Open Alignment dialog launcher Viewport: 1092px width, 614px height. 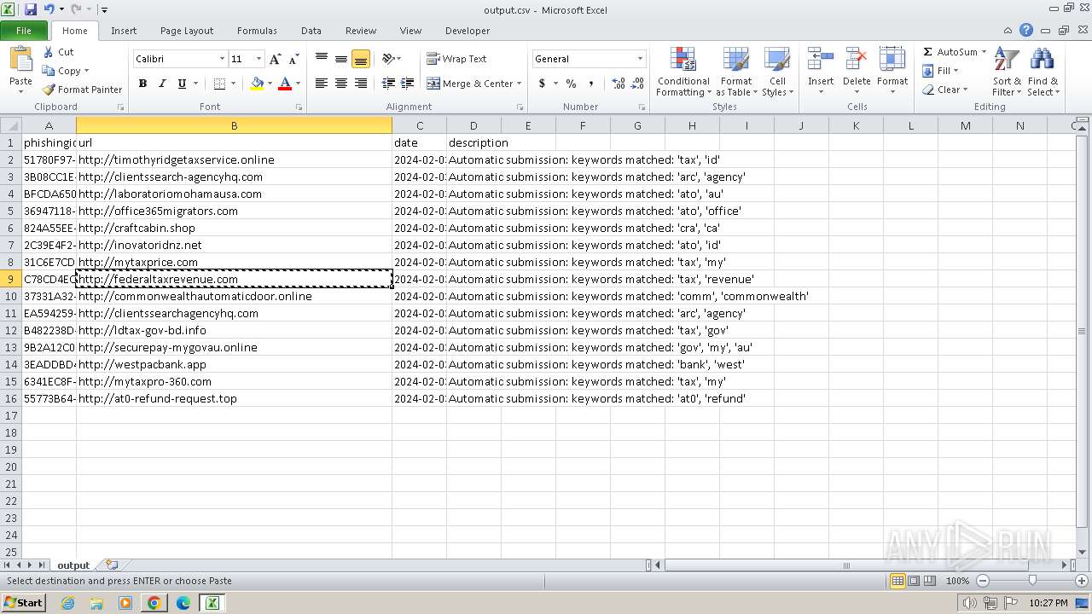[520, 107]
